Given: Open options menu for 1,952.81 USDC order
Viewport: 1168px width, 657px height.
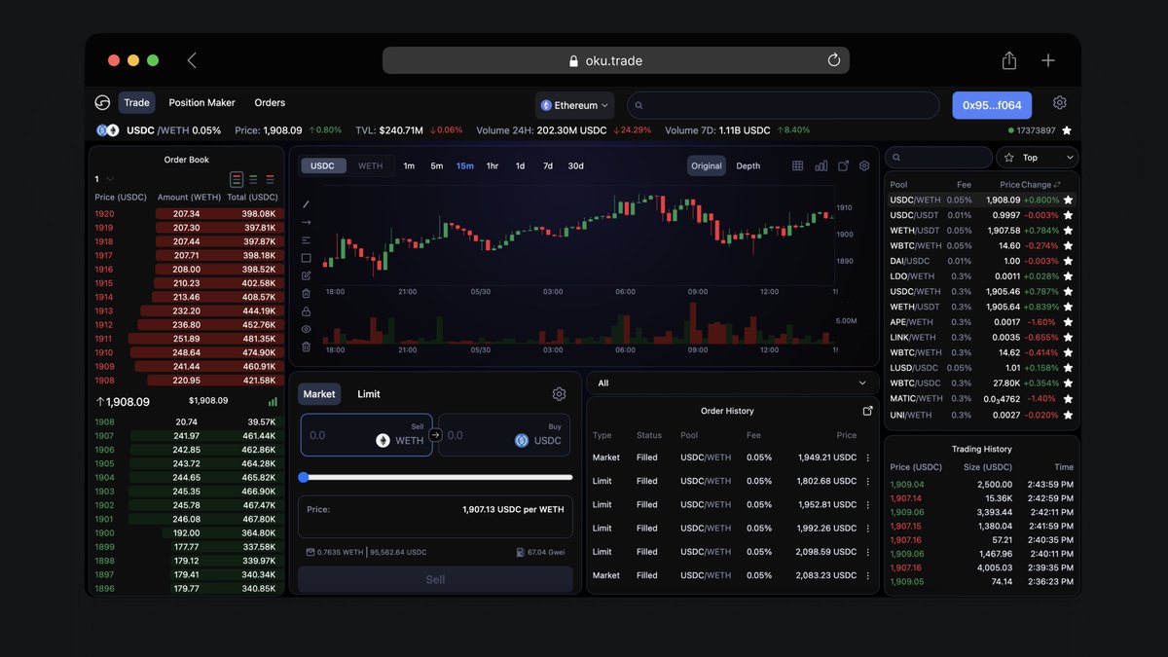Looking at the screenshot, I should click(868, 504).
